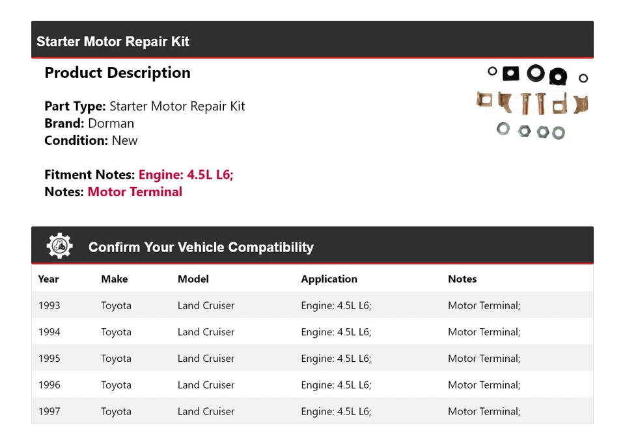Viewport: 625px width, 445px height.
Task: Expand the Make column header
Action: pyautogui.click(x=114, y=279)
